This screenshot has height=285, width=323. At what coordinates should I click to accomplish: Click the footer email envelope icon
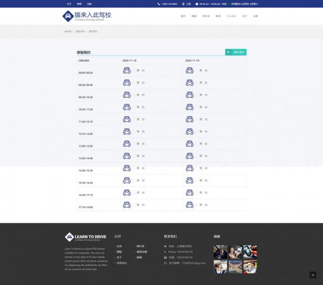[x=165, y=263]
